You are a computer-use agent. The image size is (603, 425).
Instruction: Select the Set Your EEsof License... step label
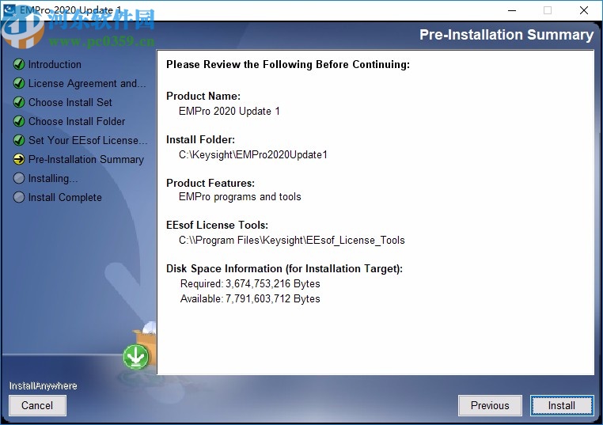(88, 140)
